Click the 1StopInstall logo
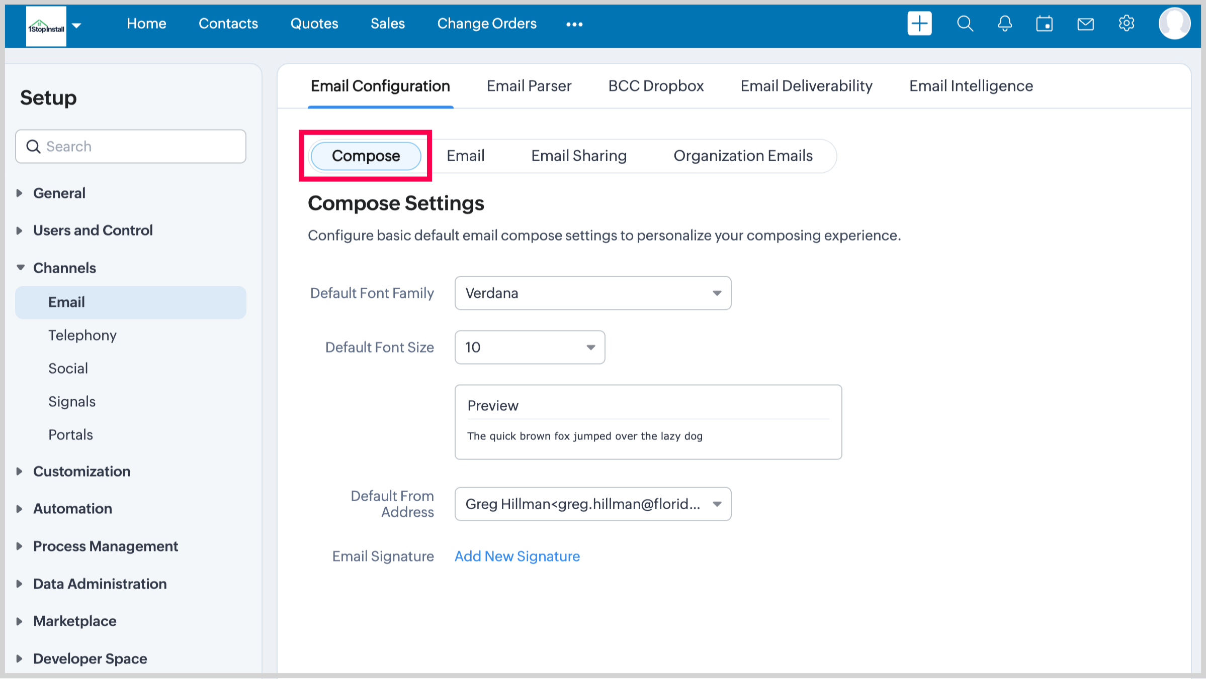The image size is (1206, 679). (x=46, y=26)
